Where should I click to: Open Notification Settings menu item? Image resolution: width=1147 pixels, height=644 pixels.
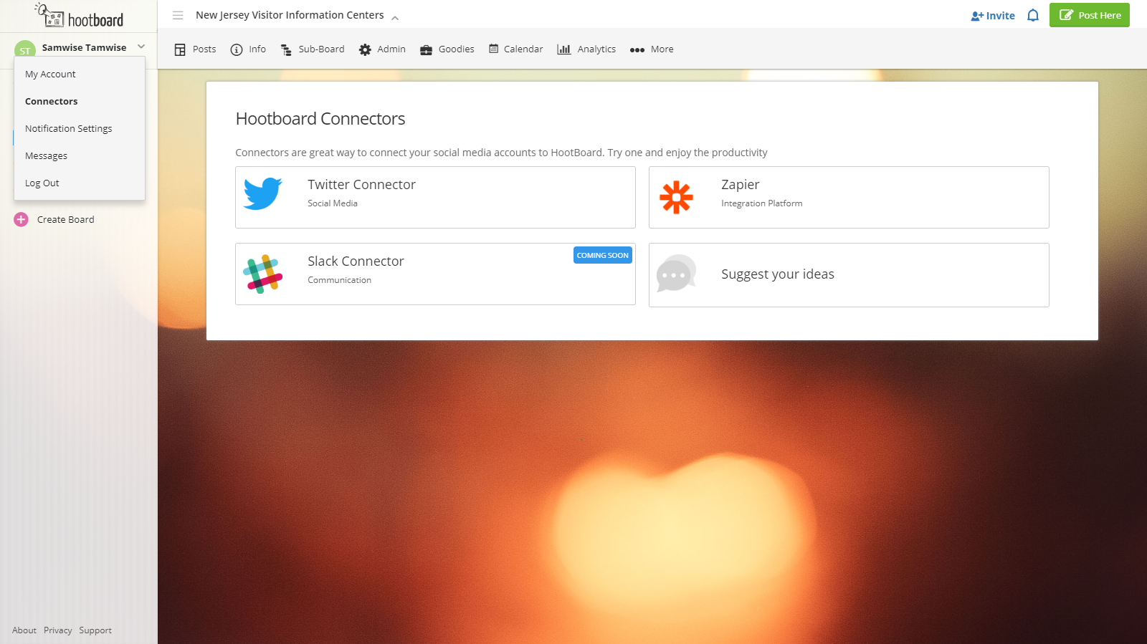(69, 128)
